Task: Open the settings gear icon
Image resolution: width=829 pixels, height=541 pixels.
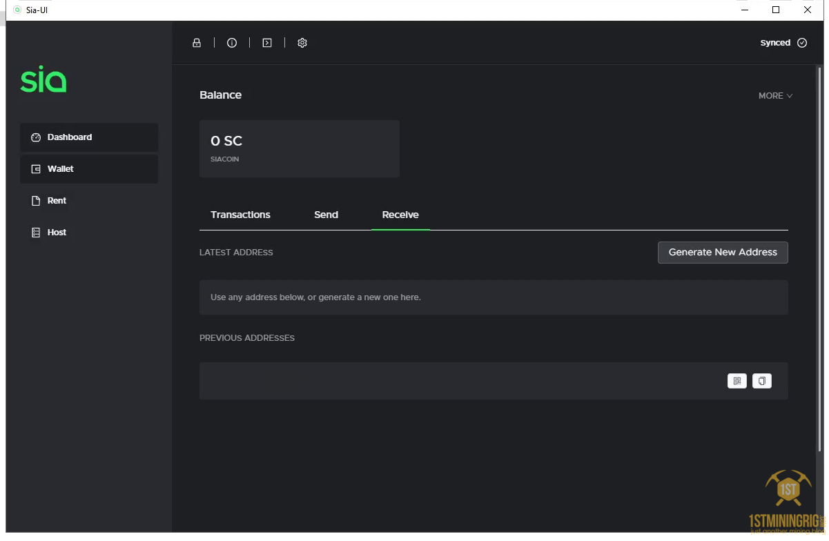Action: pyautogui.click(x=302, y=43)
